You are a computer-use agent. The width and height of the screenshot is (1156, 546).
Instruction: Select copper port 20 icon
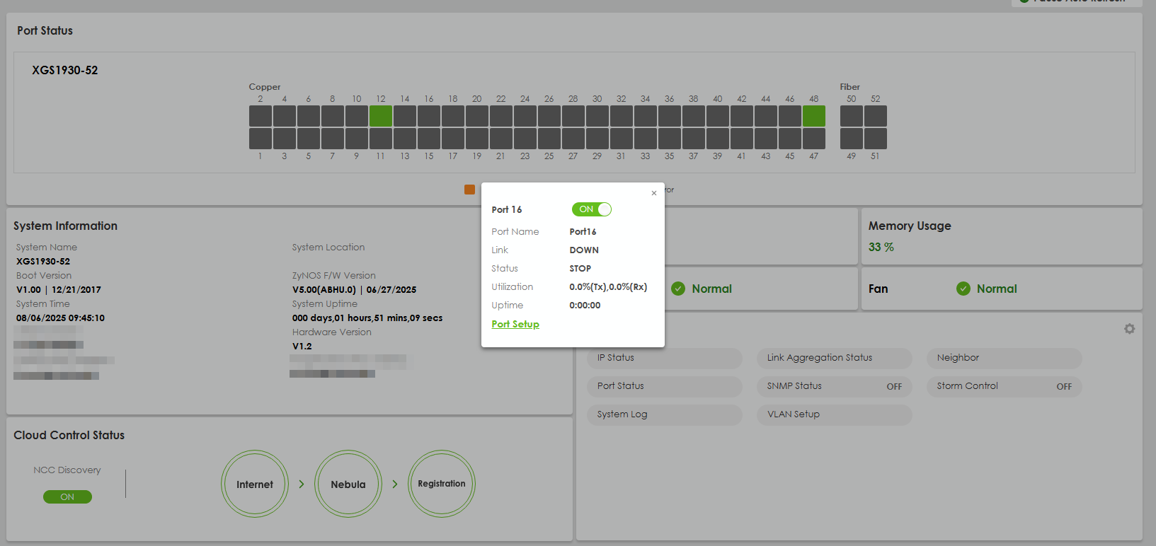(477, 116)
